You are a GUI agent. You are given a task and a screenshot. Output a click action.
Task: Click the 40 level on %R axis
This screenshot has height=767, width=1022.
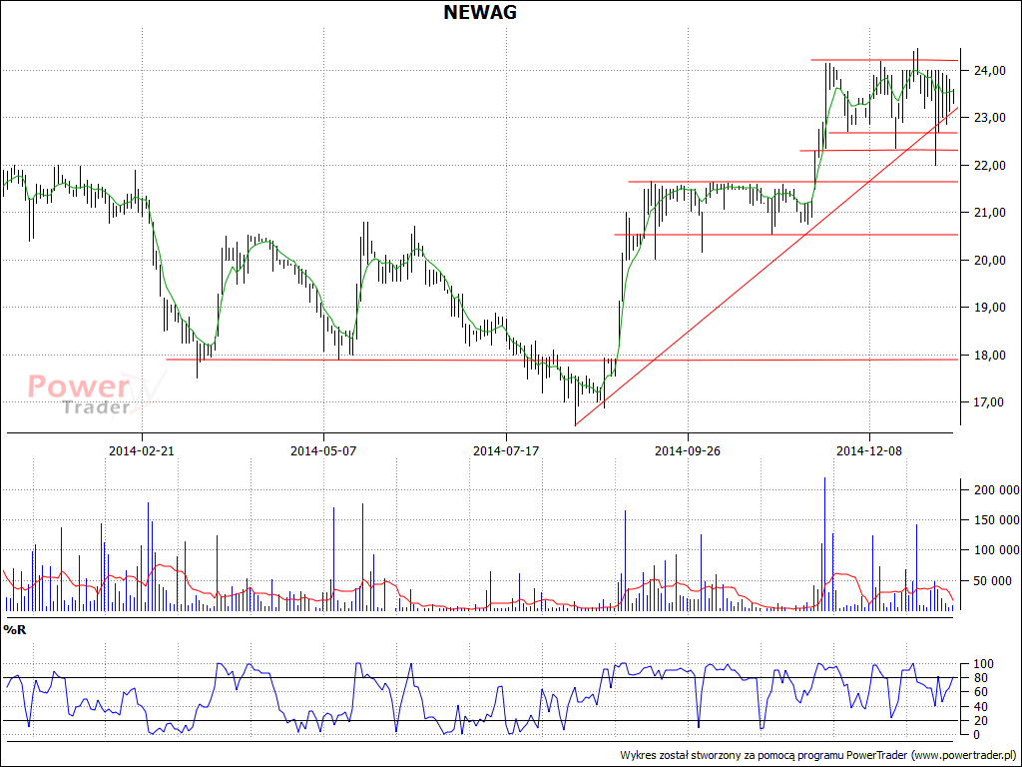tap(982, 707)
